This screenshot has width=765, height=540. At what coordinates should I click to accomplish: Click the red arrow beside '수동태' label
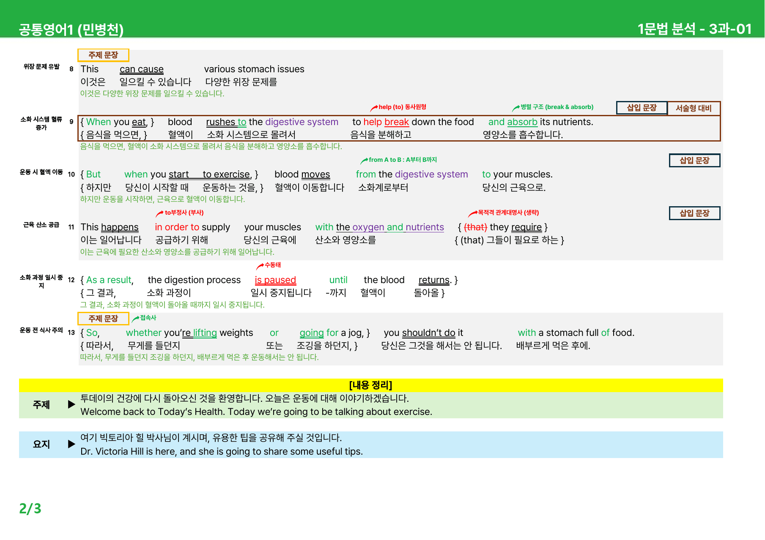click(260, 266)
